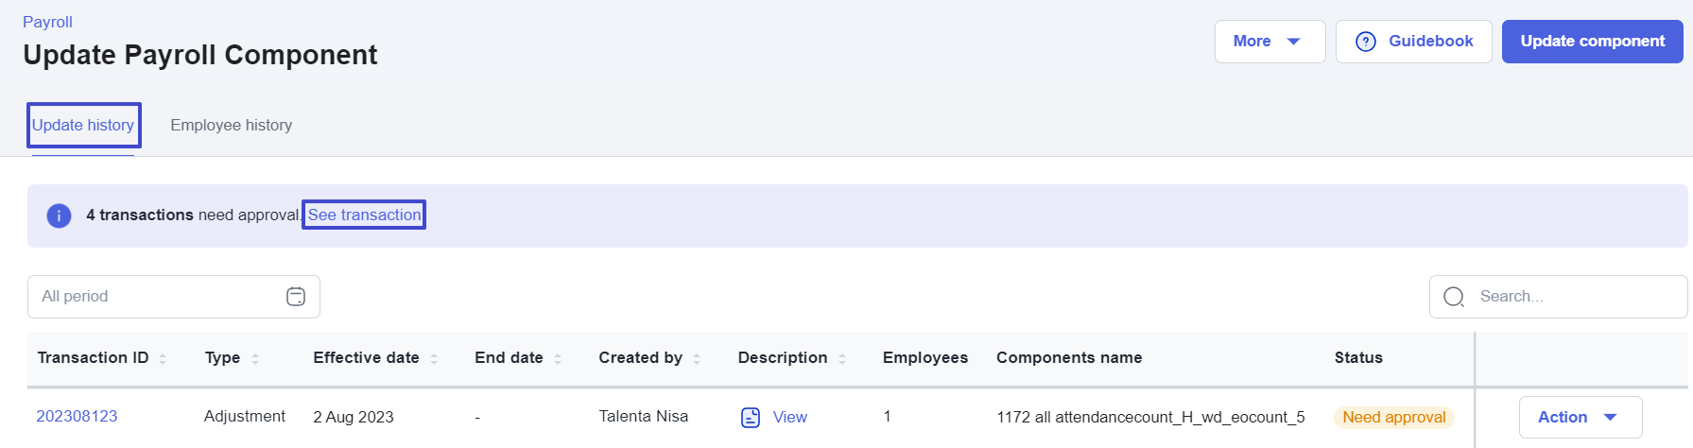The width and height of the screenshot is (1693, 448).
Task: Sort by End date column arrows
Action: tap(558, 358)
